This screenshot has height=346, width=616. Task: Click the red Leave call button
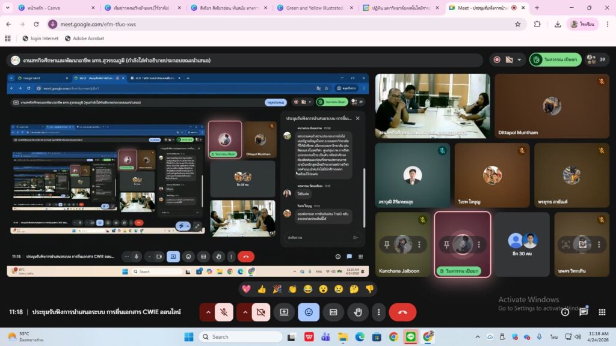[x=402, y=312]
